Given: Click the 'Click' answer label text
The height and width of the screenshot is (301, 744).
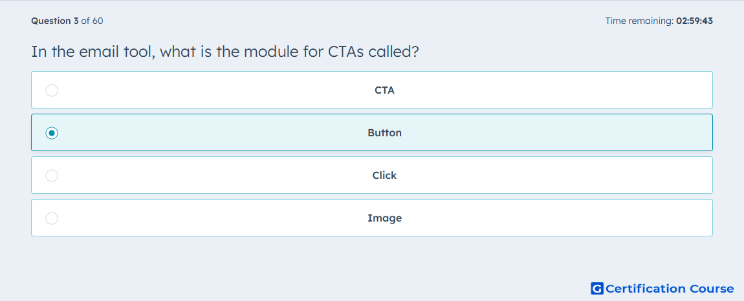Looking at the screenshot, I should click(x=384, y=176).
